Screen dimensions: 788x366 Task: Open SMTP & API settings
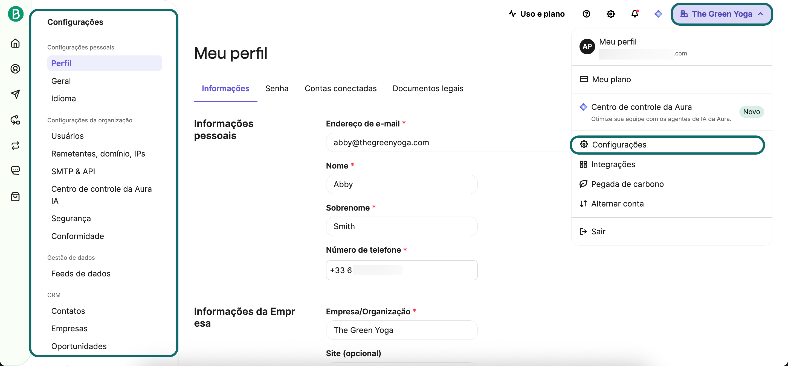pos(73,172)
